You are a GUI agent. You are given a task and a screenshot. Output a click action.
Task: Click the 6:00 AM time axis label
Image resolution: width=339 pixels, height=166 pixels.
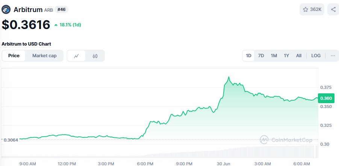point(301,164)
